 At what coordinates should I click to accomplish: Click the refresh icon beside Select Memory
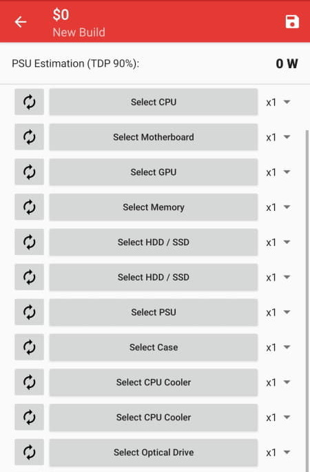[x=29, y=207]
